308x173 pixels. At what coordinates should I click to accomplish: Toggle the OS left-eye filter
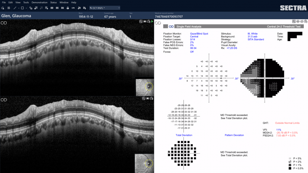click(x=57, y=8)
